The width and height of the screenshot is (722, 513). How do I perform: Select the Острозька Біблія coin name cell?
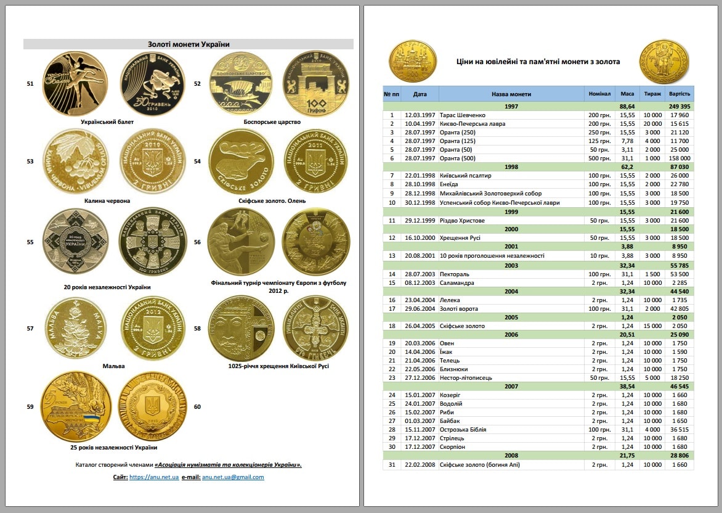464,430
